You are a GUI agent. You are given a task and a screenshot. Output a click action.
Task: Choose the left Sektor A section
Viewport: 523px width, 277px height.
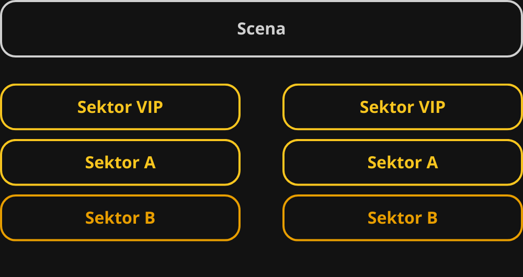[x=120, y=163]
